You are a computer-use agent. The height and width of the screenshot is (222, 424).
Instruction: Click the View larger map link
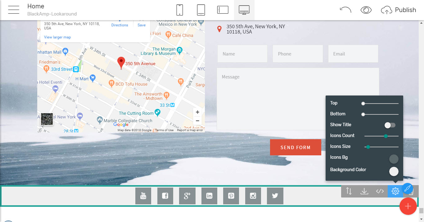57,37
